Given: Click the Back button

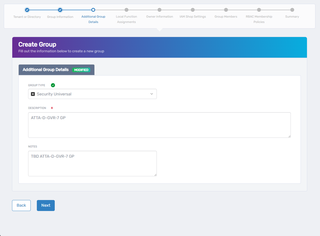Looking at the screenshot, I should [x=21, y=205].
